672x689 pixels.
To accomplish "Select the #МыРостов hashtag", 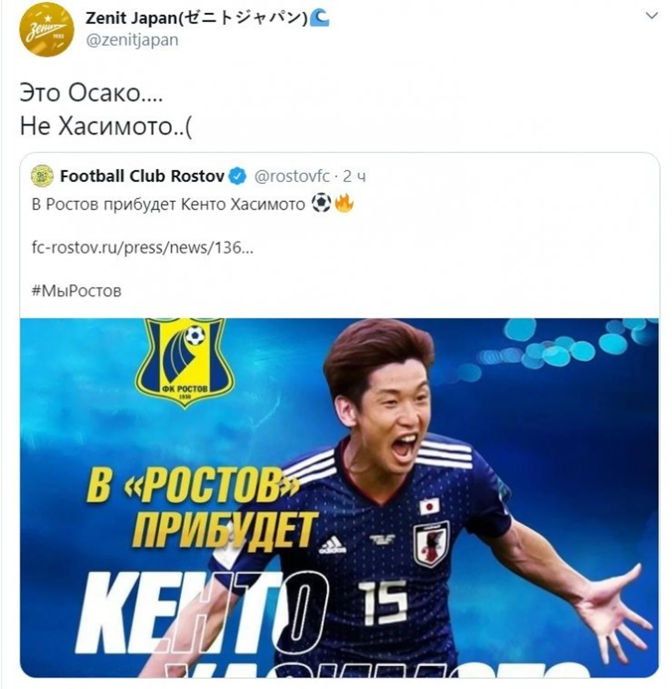I will click(x=76, y=290).
